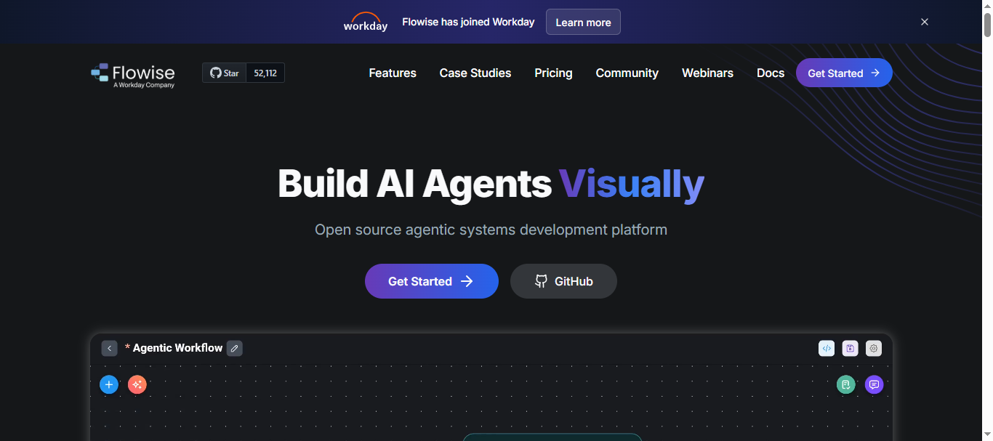
Task: Open the GitHub button in hero
Action: tap(563, 281)
